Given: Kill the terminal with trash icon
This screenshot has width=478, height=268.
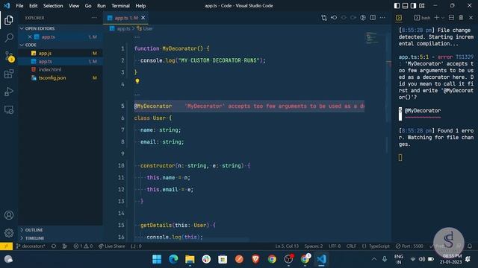Looking at the screenshot, I should tap(461, 18).
